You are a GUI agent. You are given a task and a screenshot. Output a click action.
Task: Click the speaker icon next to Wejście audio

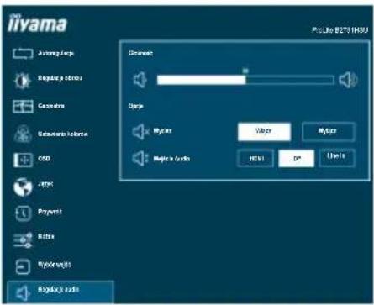tap(140, 159)
